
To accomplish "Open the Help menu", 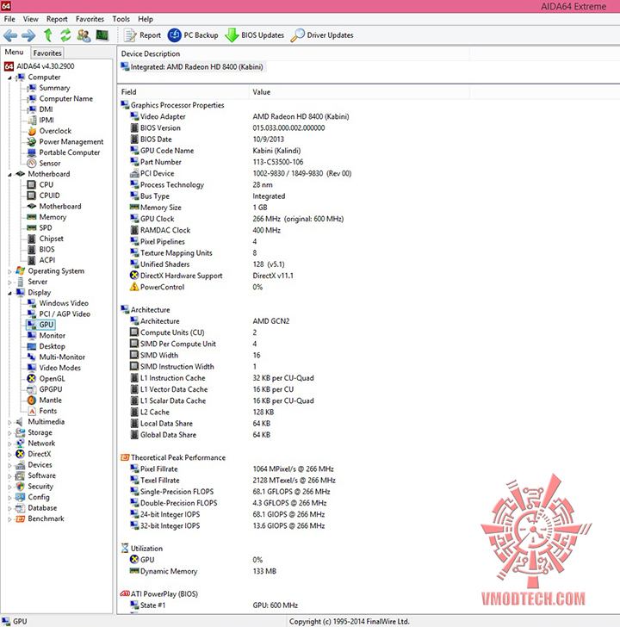I will click(x=146, y=19).
